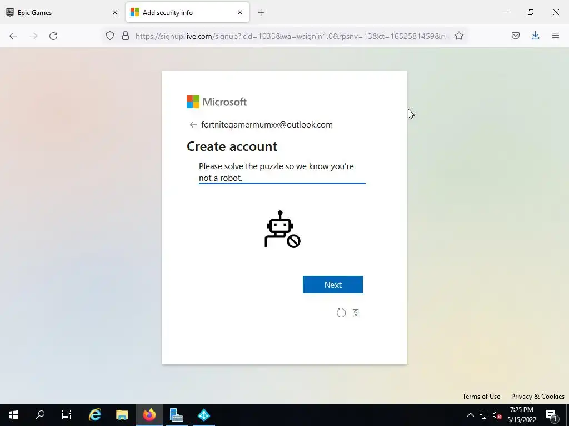This screenshot has height=426, width=569.
Task: Open Server Manager from taskbar
Action: [176, 415]
